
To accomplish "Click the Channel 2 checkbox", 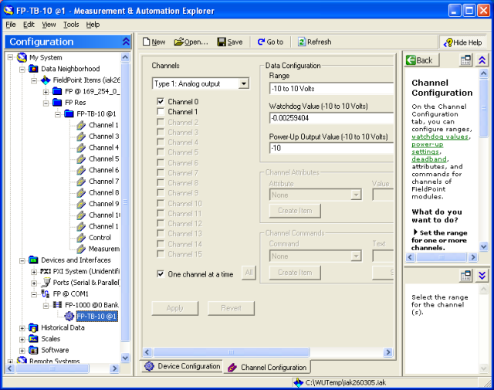I will tap(161, 122).
